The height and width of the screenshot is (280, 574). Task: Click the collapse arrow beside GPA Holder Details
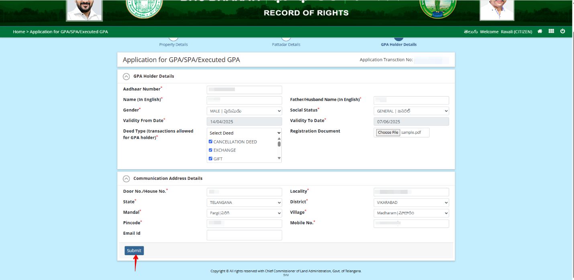click(x=127, y=76)
